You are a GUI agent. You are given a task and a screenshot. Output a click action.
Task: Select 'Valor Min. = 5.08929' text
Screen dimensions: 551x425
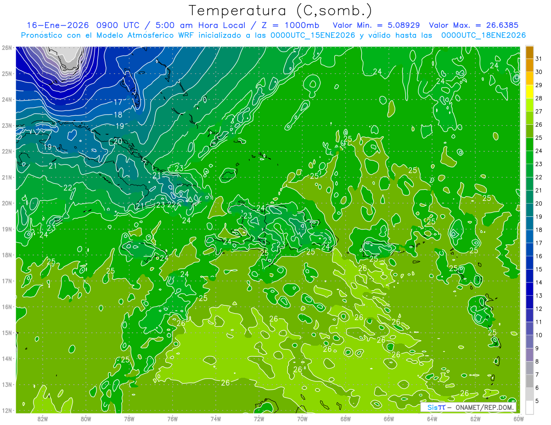(x=377, y=25)
